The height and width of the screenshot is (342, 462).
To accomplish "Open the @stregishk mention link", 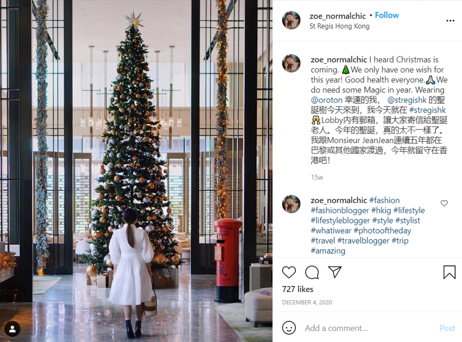I will click(x=406, y=100).
